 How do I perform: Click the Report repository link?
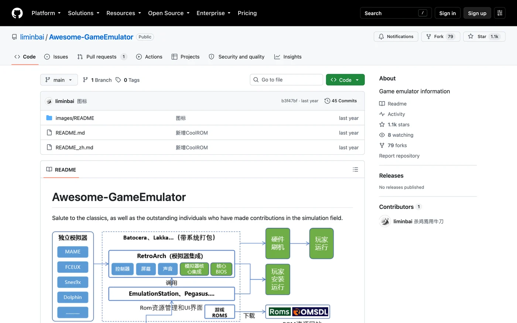point(399,156)
